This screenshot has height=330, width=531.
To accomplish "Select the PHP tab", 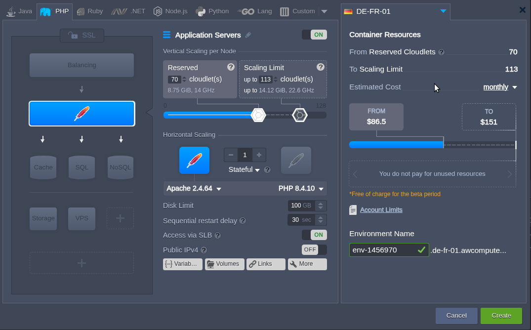I will [x=54, y=11].
